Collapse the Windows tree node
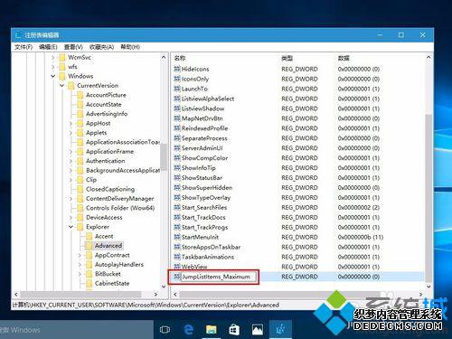The image size is (452, 339). tap(53, 76)
